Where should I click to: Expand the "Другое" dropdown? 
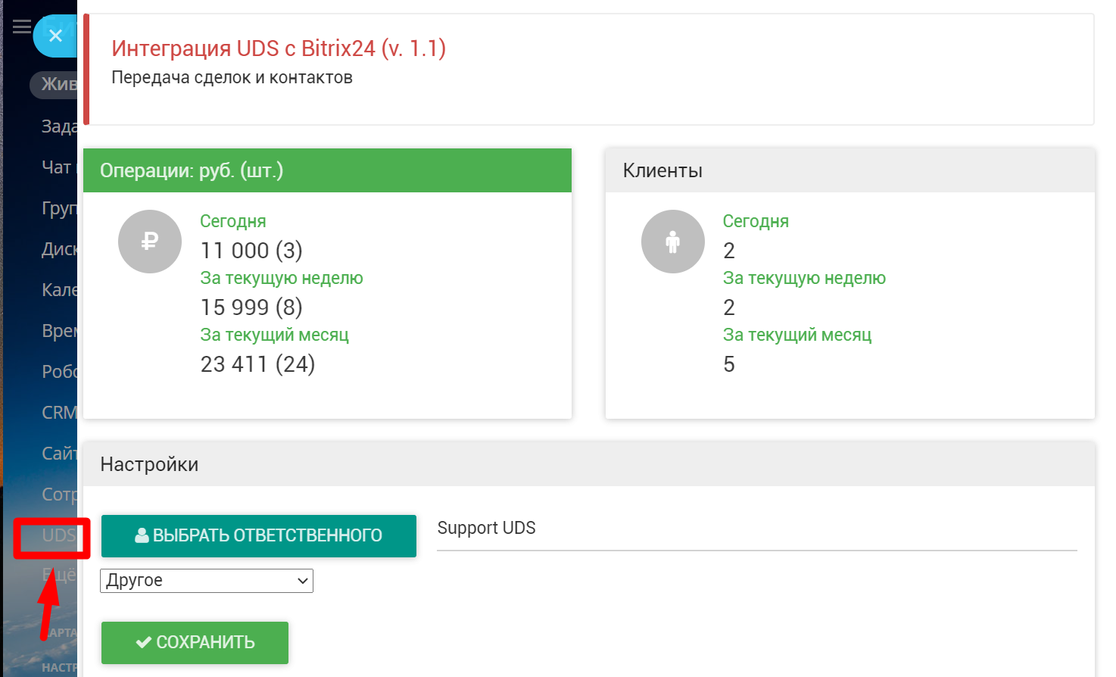(207, 581)
